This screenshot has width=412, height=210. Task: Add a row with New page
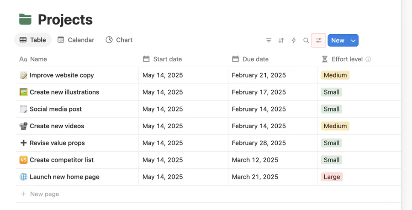point(44,194)
